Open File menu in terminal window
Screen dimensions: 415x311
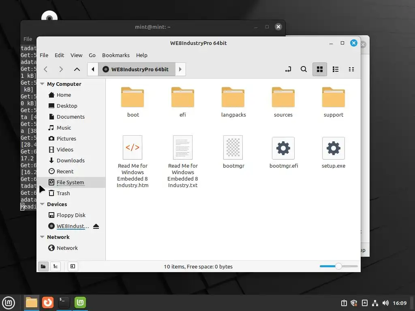28,39
